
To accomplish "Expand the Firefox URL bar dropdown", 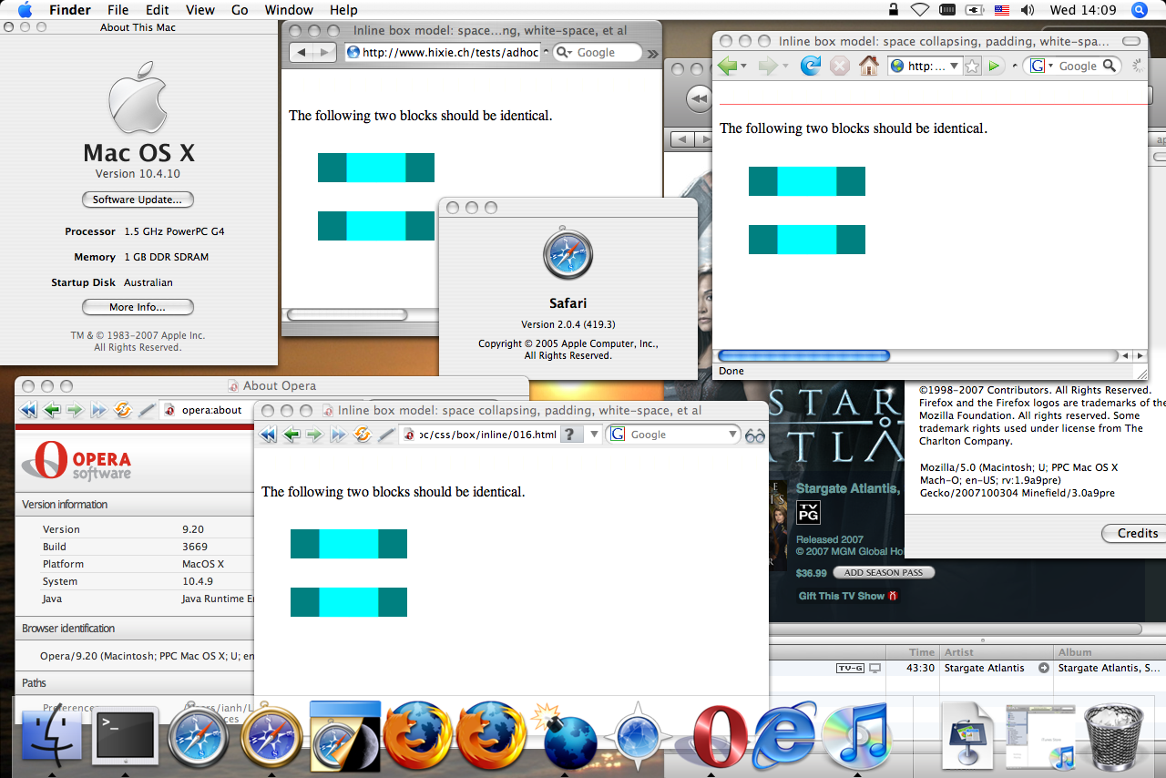I will click(x=954, y=66).
